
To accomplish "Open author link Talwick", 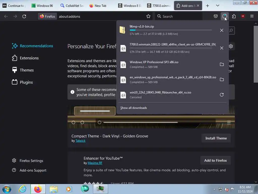I will coord(80,141).
